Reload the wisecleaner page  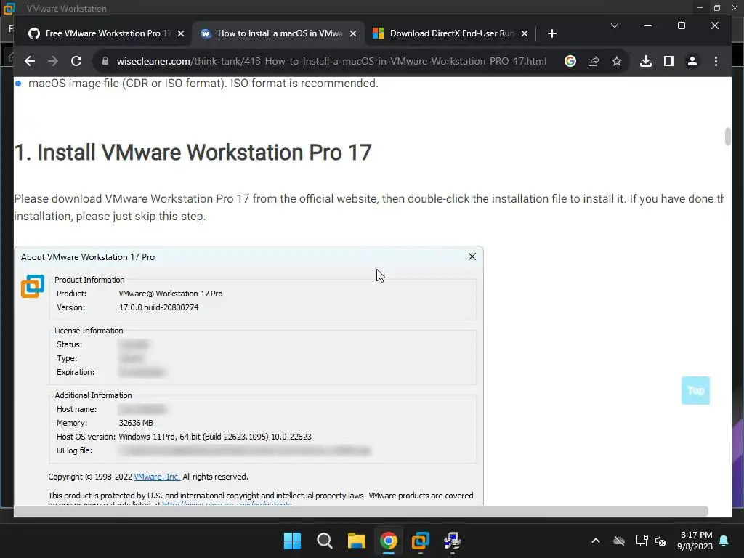click(76, 61)
